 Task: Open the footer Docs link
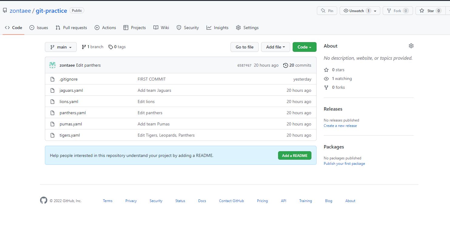[202, 201]
